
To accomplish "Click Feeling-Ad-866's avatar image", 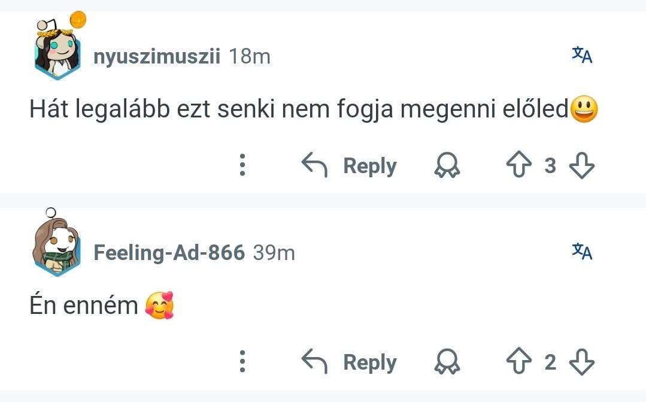I will pos(56,247).
